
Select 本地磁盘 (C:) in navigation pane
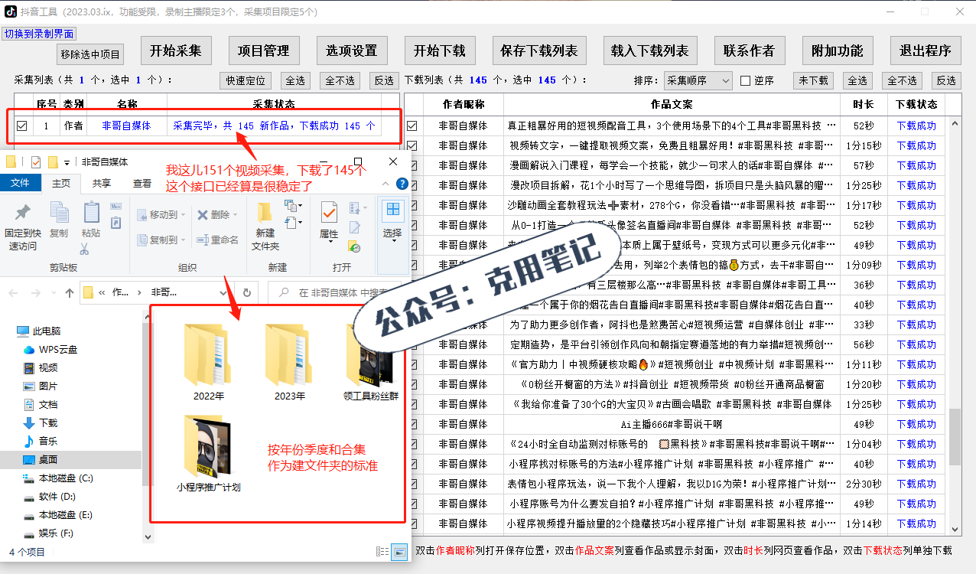[57, 478]
